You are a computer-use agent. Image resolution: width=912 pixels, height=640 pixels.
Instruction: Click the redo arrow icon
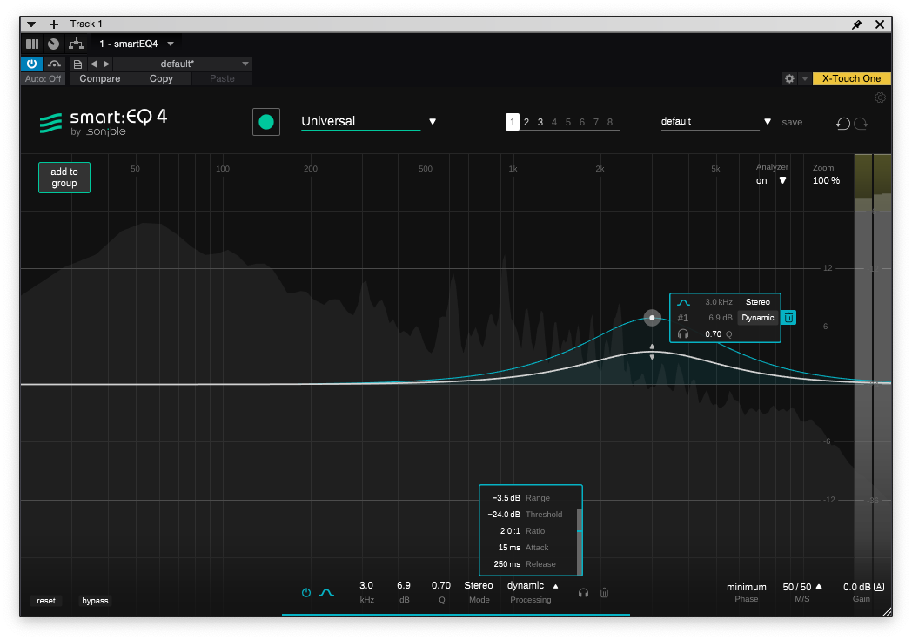point(861,123)
